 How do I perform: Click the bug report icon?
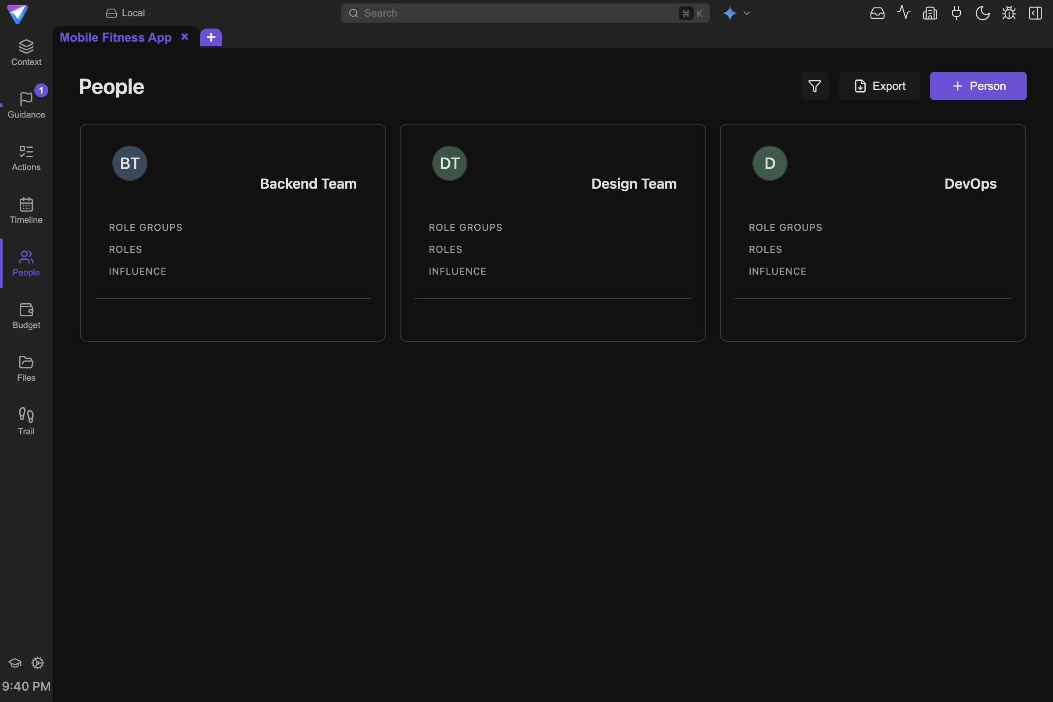coord(1009,13)
